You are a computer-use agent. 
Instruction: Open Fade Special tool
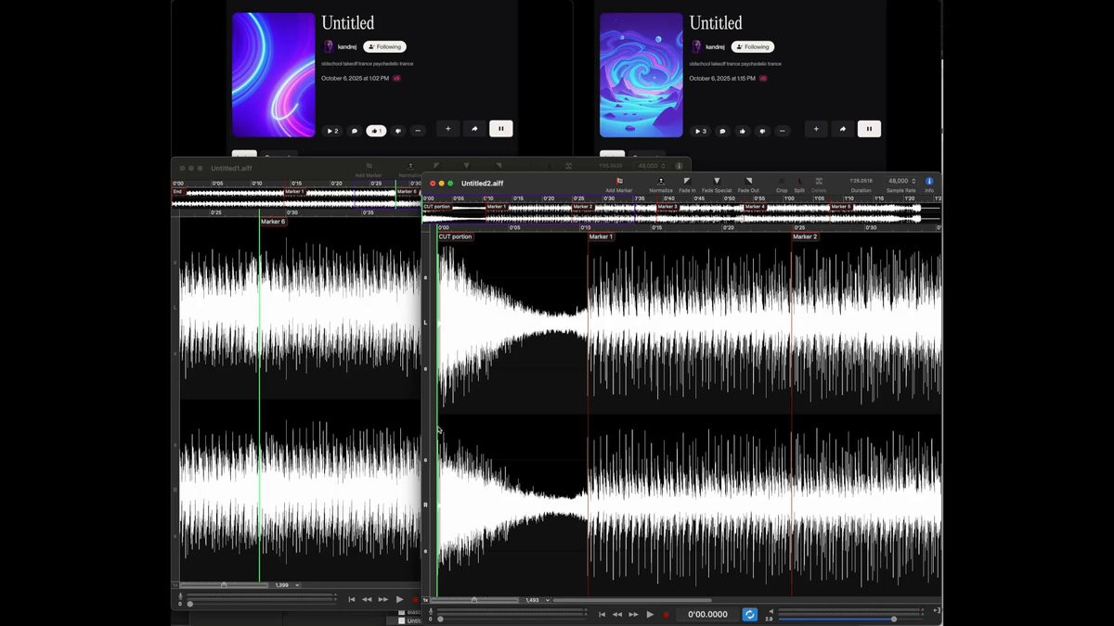[x=717, y=181]
